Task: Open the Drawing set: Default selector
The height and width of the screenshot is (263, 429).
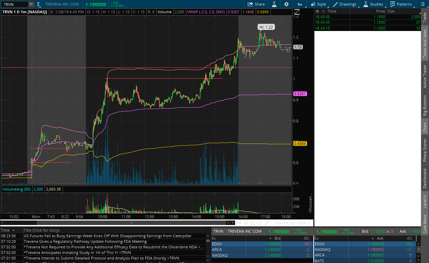Action: click(x=292, y=223)
